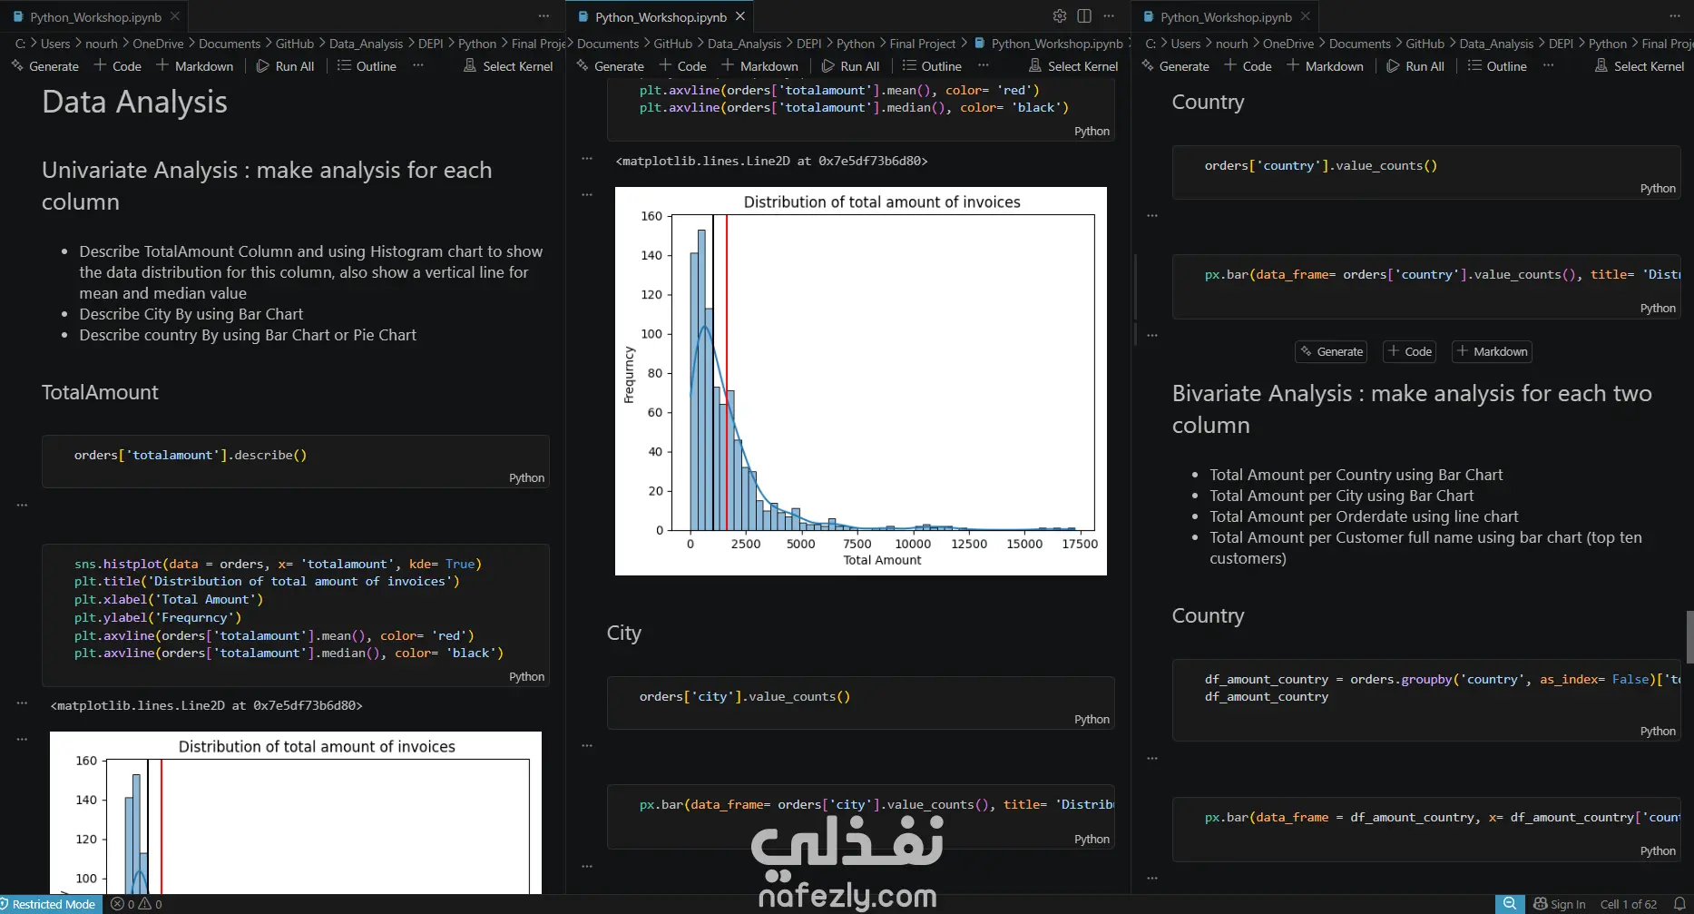Run All cells in the right notebook
The width and height of the screenshot is (1694, 914).
1415,66
